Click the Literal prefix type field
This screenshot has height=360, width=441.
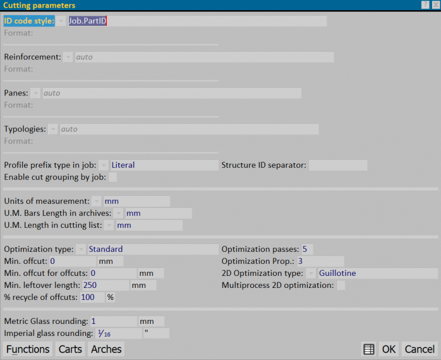[165, 165]
